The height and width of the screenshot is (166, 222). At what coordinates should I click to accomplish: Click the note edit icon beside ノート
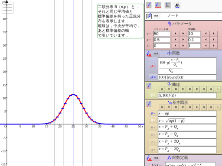(149, 16)
